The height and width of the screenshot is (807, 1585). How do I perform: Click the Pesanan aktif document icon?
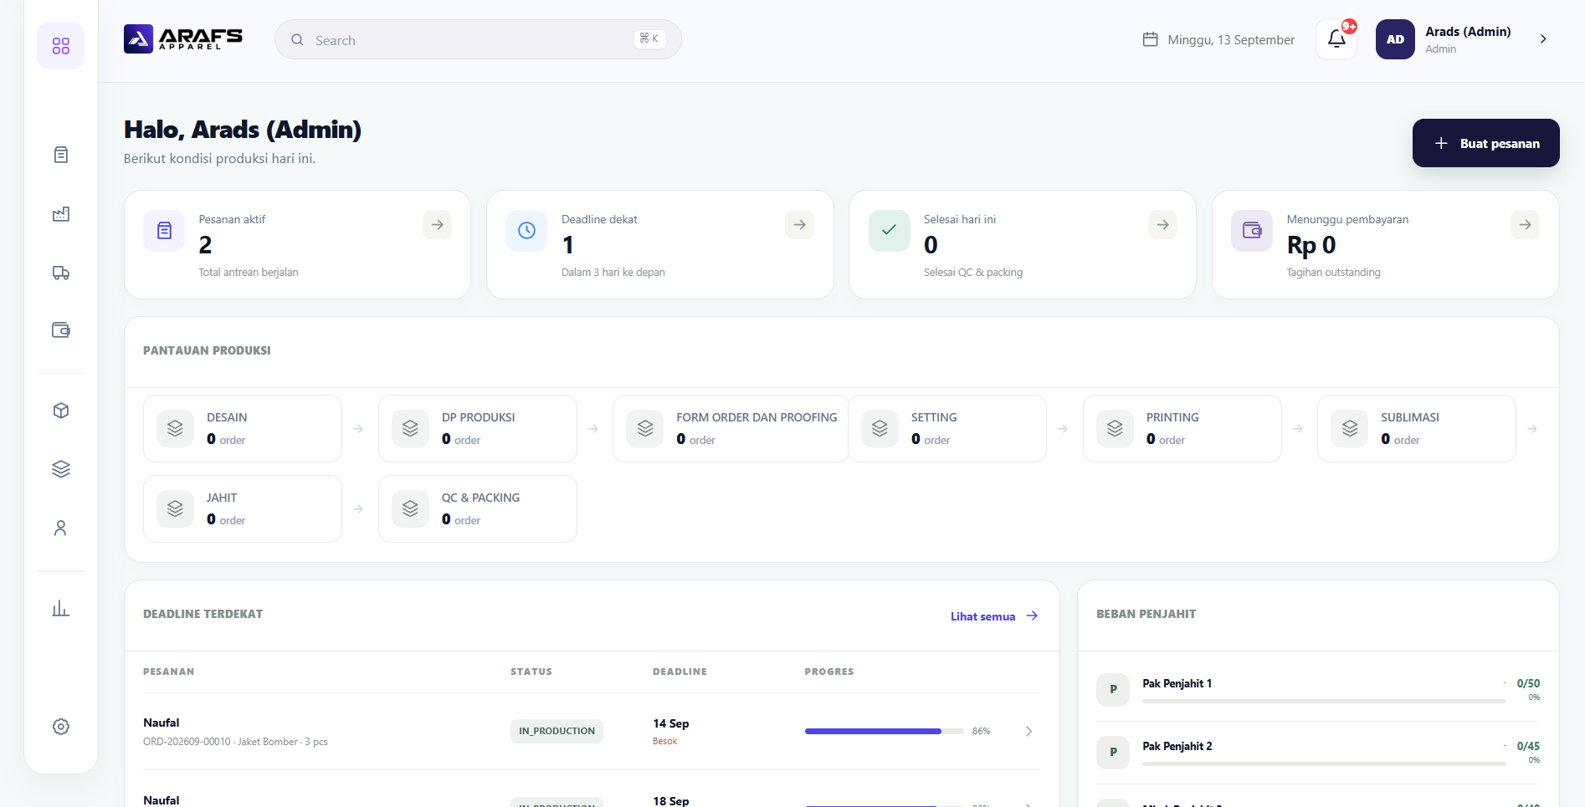click(164, 231)
